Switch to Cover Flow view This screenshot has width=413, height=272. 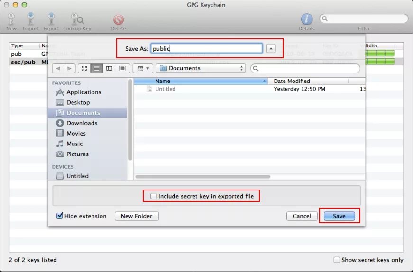pos(122,68)
